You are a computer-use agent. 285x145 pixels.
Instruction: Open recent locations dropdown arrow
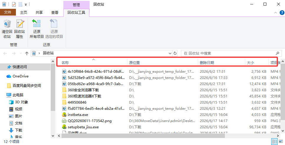(x=21, y=53)
